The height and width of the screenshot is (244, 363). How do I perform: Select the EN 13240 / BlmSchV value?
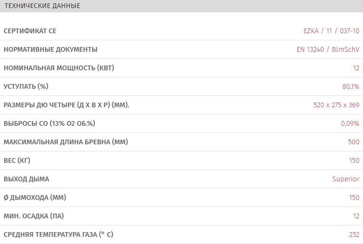coord(327,49)
